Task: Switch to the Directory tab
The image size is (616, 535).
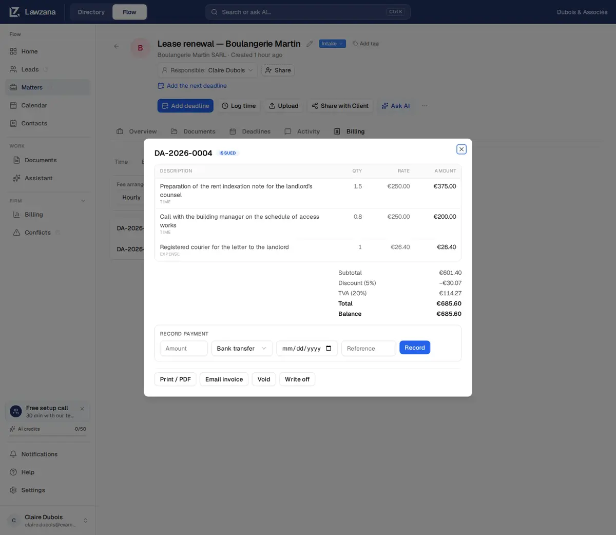Action: point(91,12)
